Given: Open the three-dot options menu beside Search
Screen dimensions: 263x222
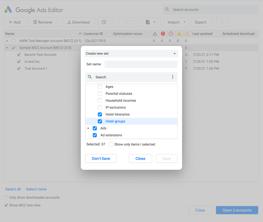Looking at the screenshot, I should (172, 77).
